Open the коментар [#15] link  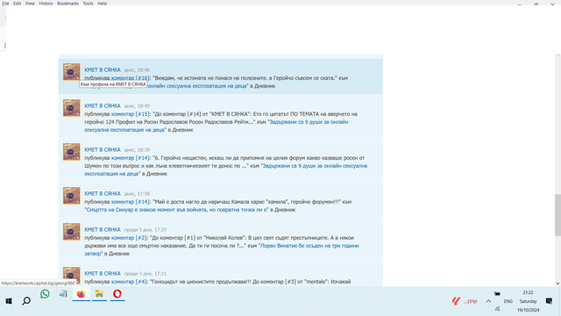click(x=131, y=114)
